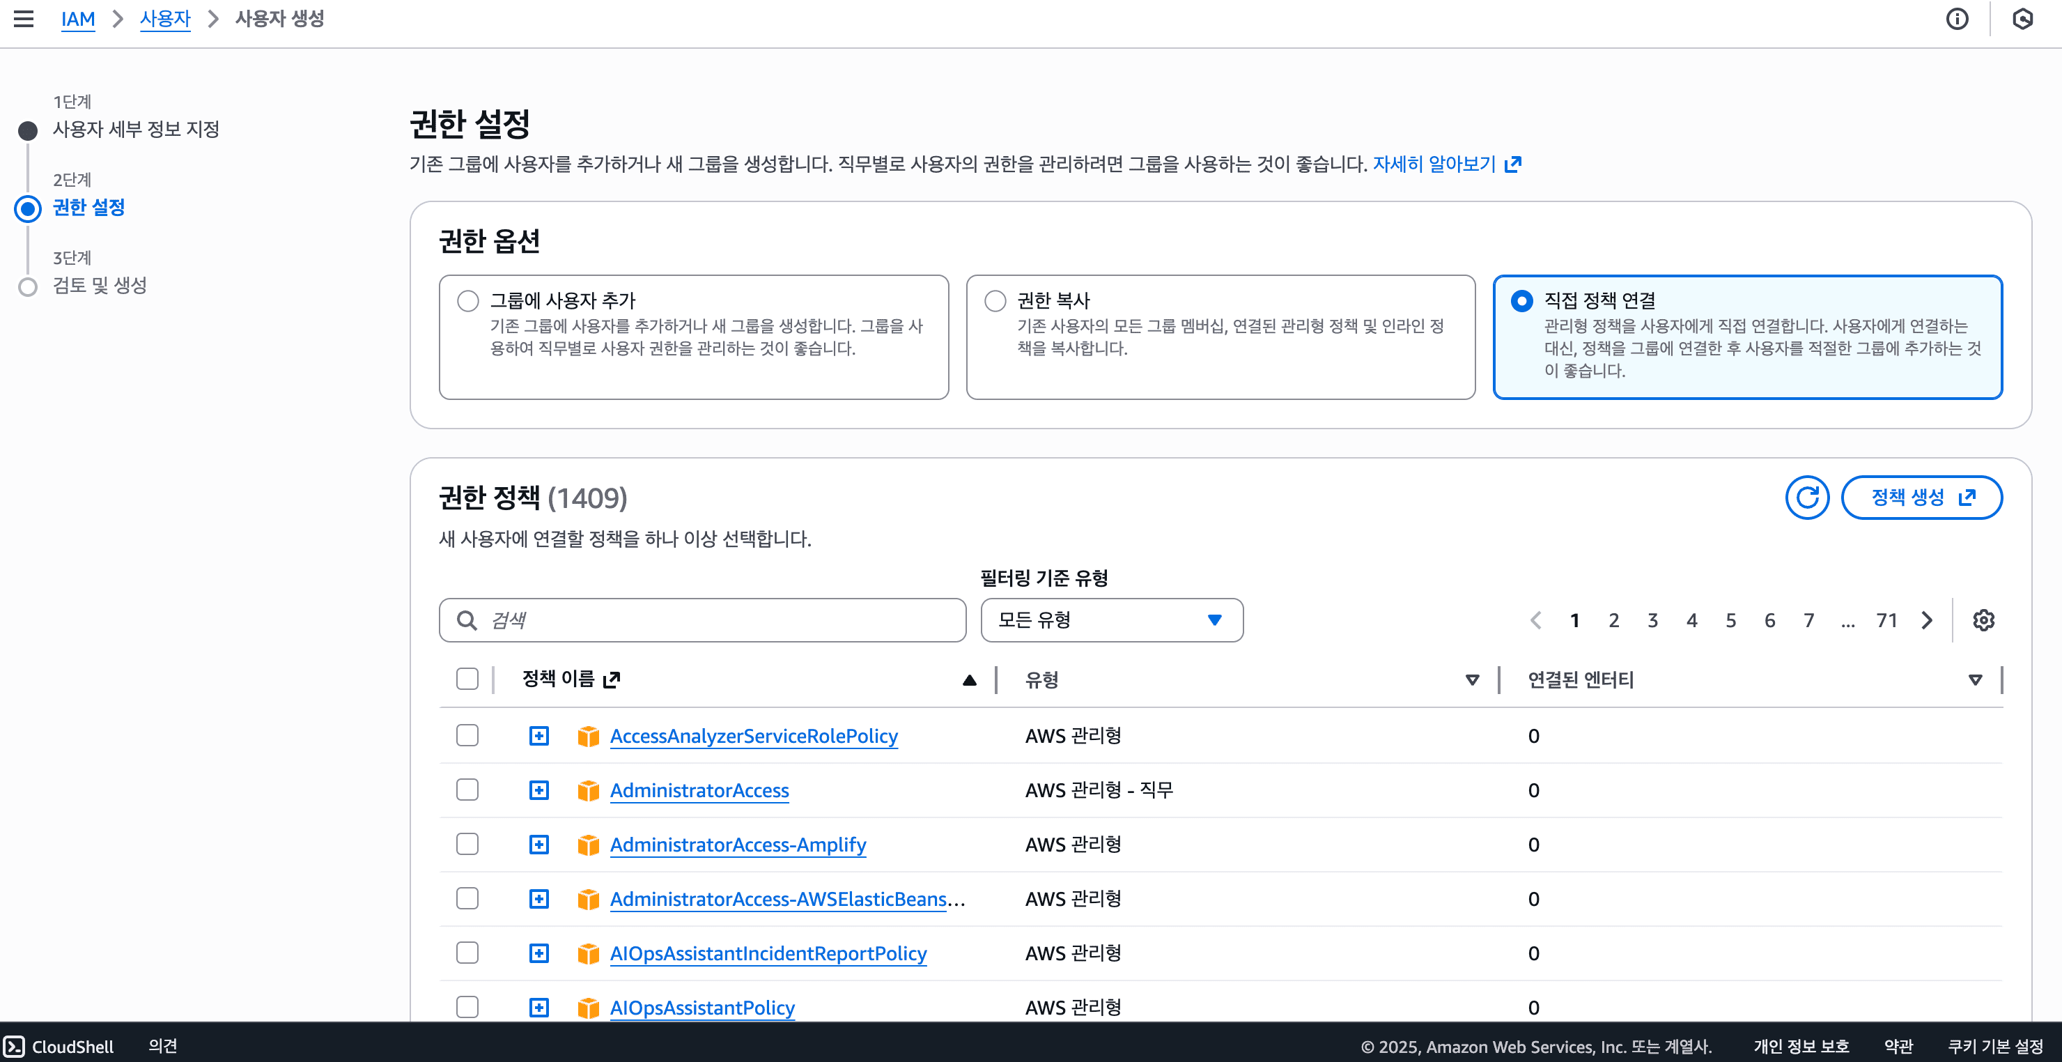Toggle the select-all checkbox in the table header
Image resolution: width=2062 pixels, height=1062 pixels.
(467, 678)
